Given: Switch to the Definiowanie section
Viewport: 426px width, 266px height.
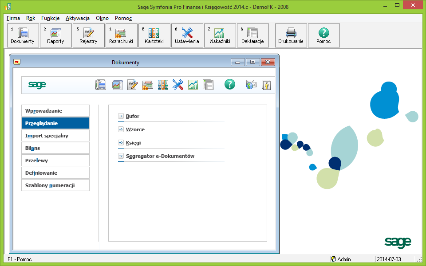Looking at the screenshot, I should point(55,173).
